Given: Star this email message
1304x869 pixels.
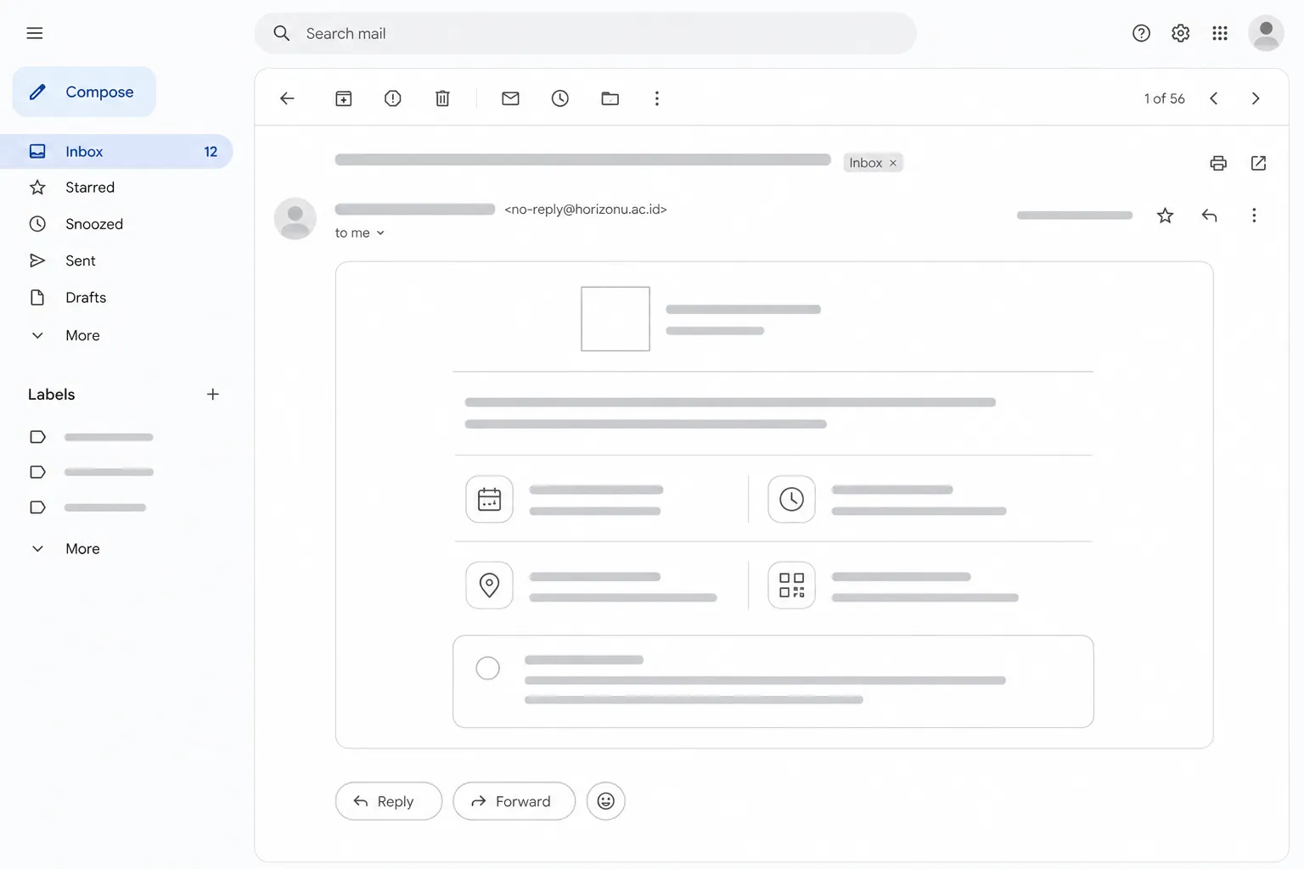Looking at the screenshot, I should tap(1165, 216).
